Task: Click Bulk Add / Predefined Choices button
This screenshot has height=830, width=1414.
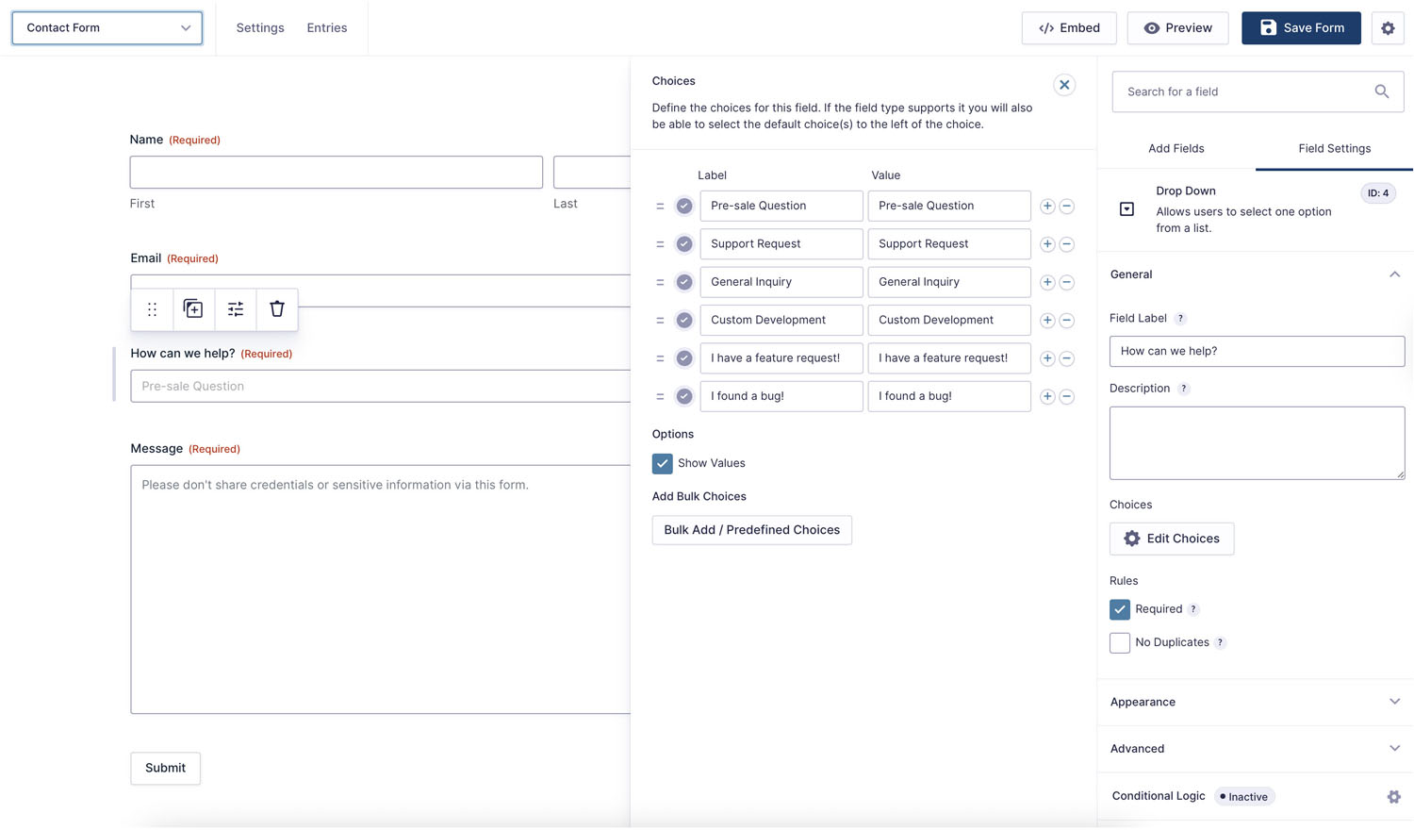Action: point(751,530)
